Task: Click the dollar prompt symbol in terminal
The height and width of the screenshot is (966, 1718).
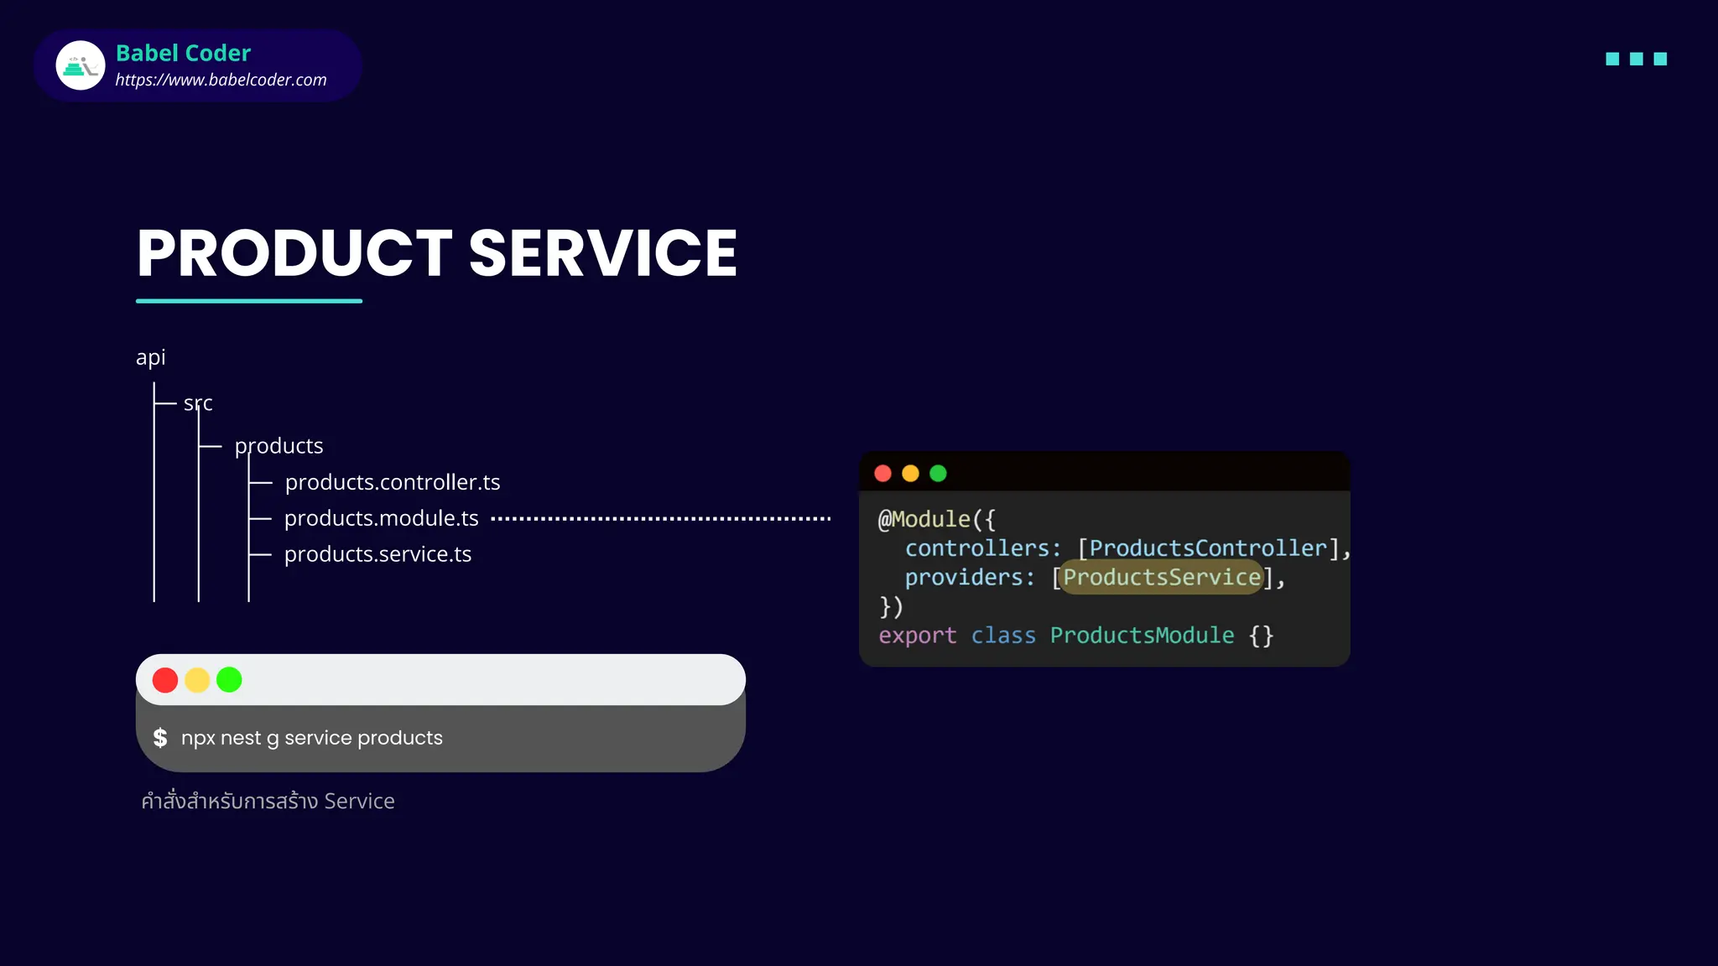Action: point(160,738)
